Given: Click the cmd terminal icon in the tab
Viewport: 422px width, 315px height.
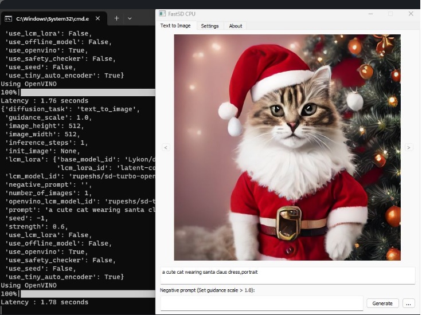Looking at the screenshot, I should [x=9, y=18].
